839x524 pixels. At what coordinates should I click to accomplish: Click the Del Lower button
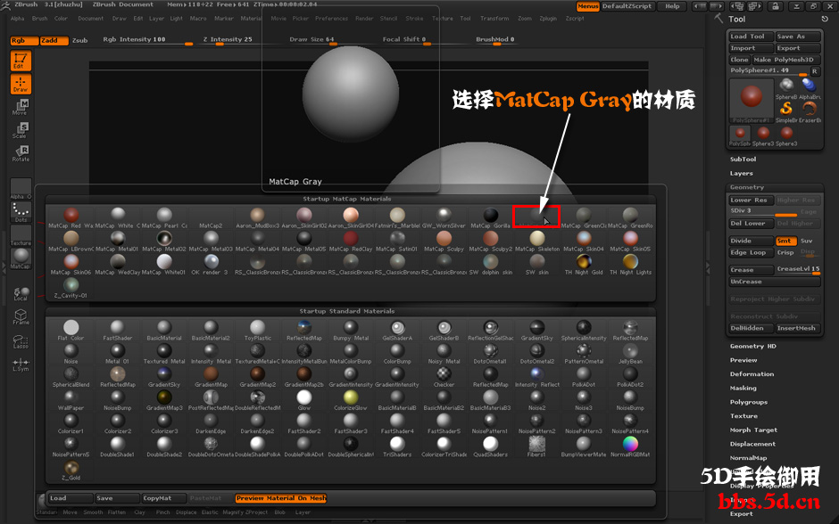tap(752, 224)
